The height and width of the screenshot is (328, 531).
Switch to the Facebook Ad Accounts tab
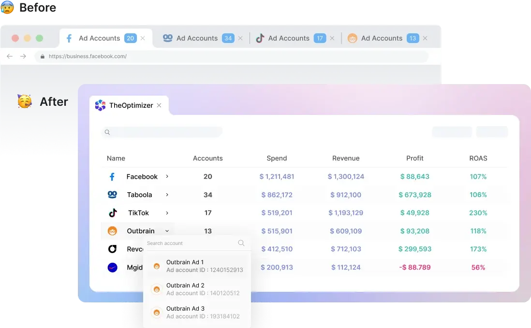pos(105,38)
